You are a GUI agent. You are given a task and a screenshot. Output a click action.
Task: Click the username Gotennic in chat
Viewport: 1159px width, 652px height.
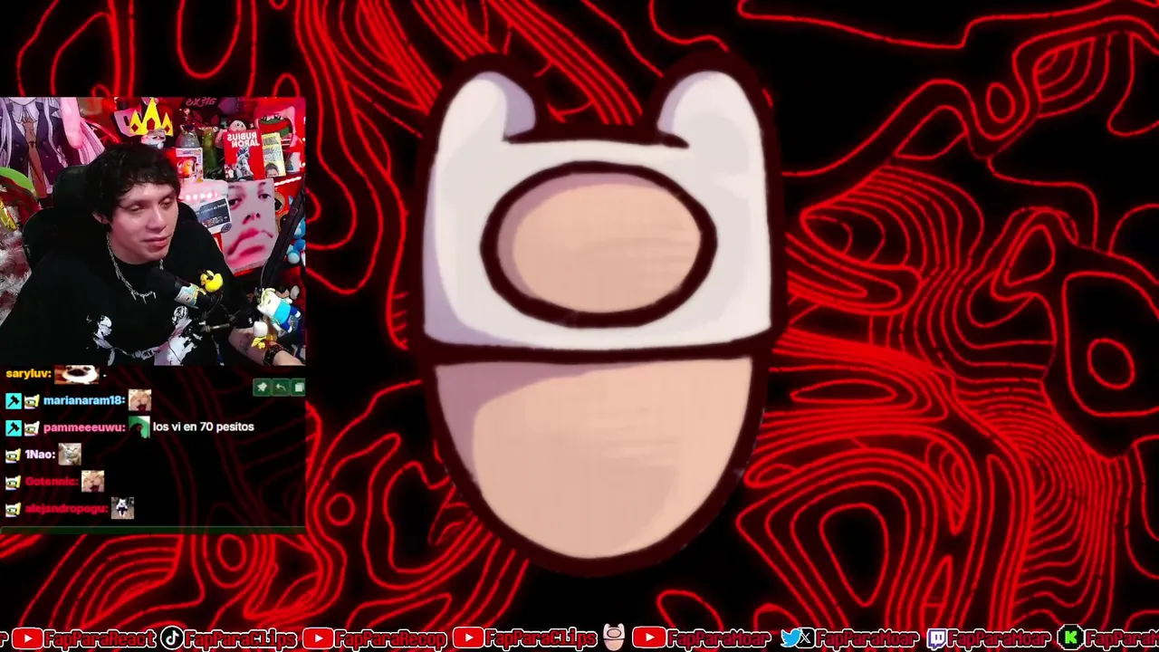coord(52,482)
